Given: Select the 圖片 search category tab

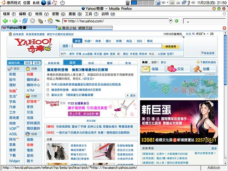Looking at the screenshot, I should tap(109, 41).
